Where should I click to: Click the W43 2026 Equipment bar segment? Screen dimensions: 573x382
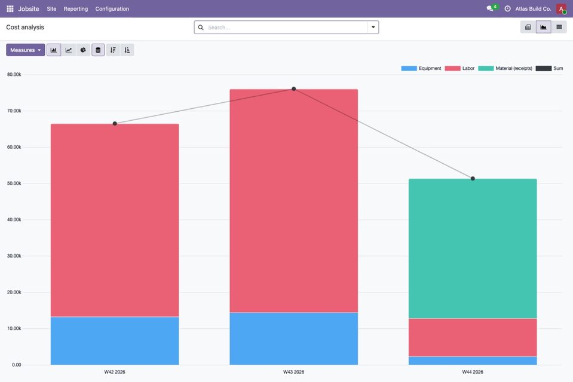[294, 338]
